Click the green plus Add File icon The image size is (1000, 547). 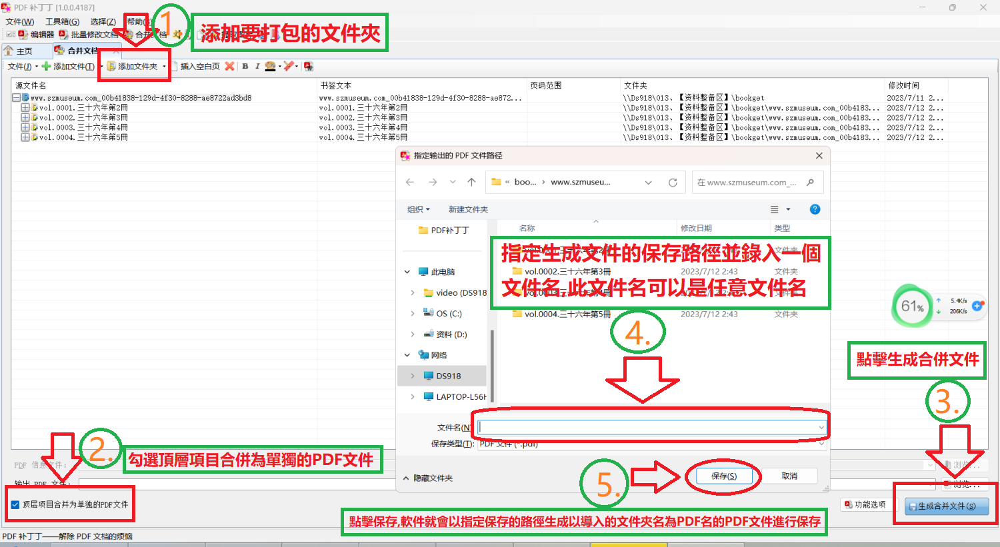click(x=46, y=67)
